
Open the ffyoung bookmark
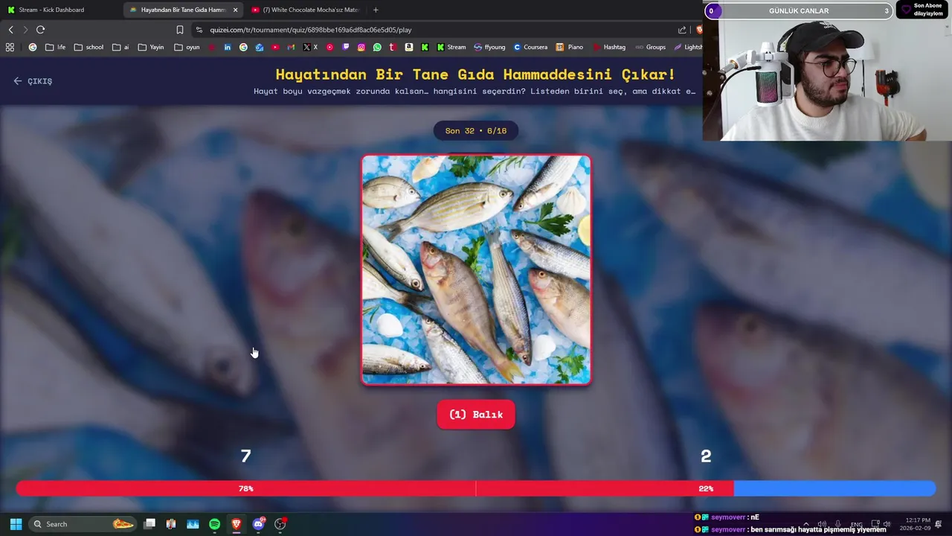(489, 47)
